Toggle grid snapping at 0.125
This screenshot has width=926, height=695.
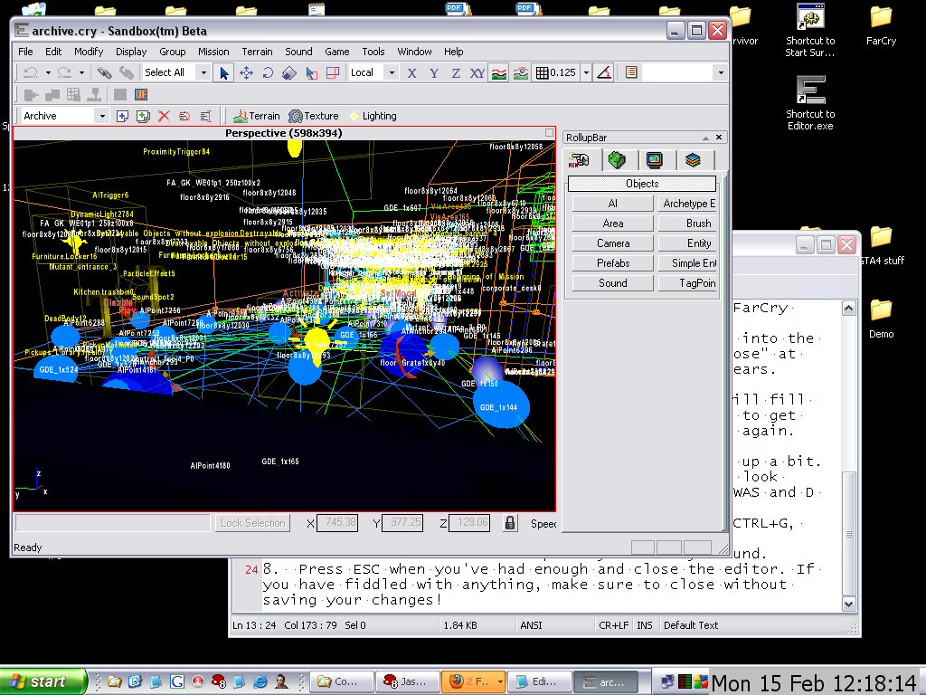[556, 72]
